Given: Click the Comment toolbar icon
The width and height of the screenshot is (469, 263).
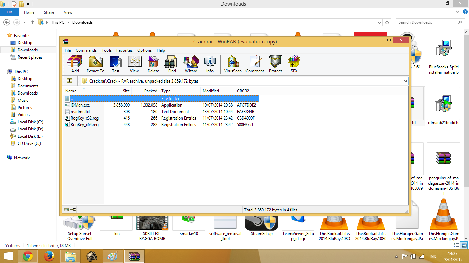Looking at the screenshot, I should [x=255, y=64].
